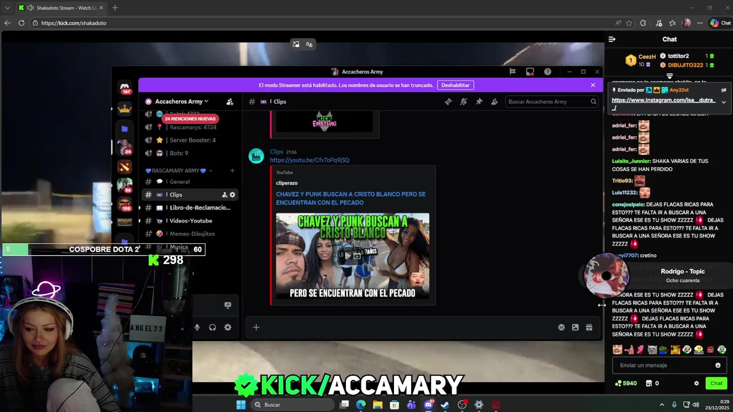Attach file with plus button in Discord
733x412 pixels.
point(256,327)
